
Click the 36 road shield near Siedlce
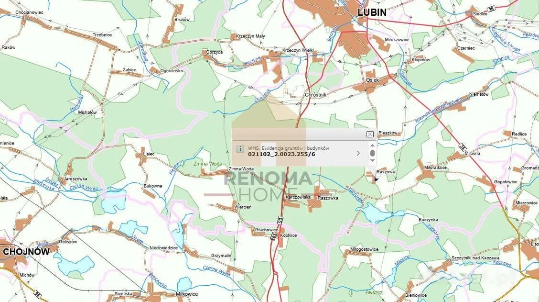tap(492, 9)
